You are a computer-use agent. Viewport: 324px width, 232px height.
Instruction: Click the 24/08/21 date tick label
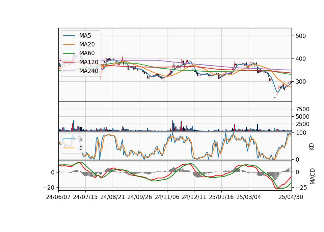point(113,197)
